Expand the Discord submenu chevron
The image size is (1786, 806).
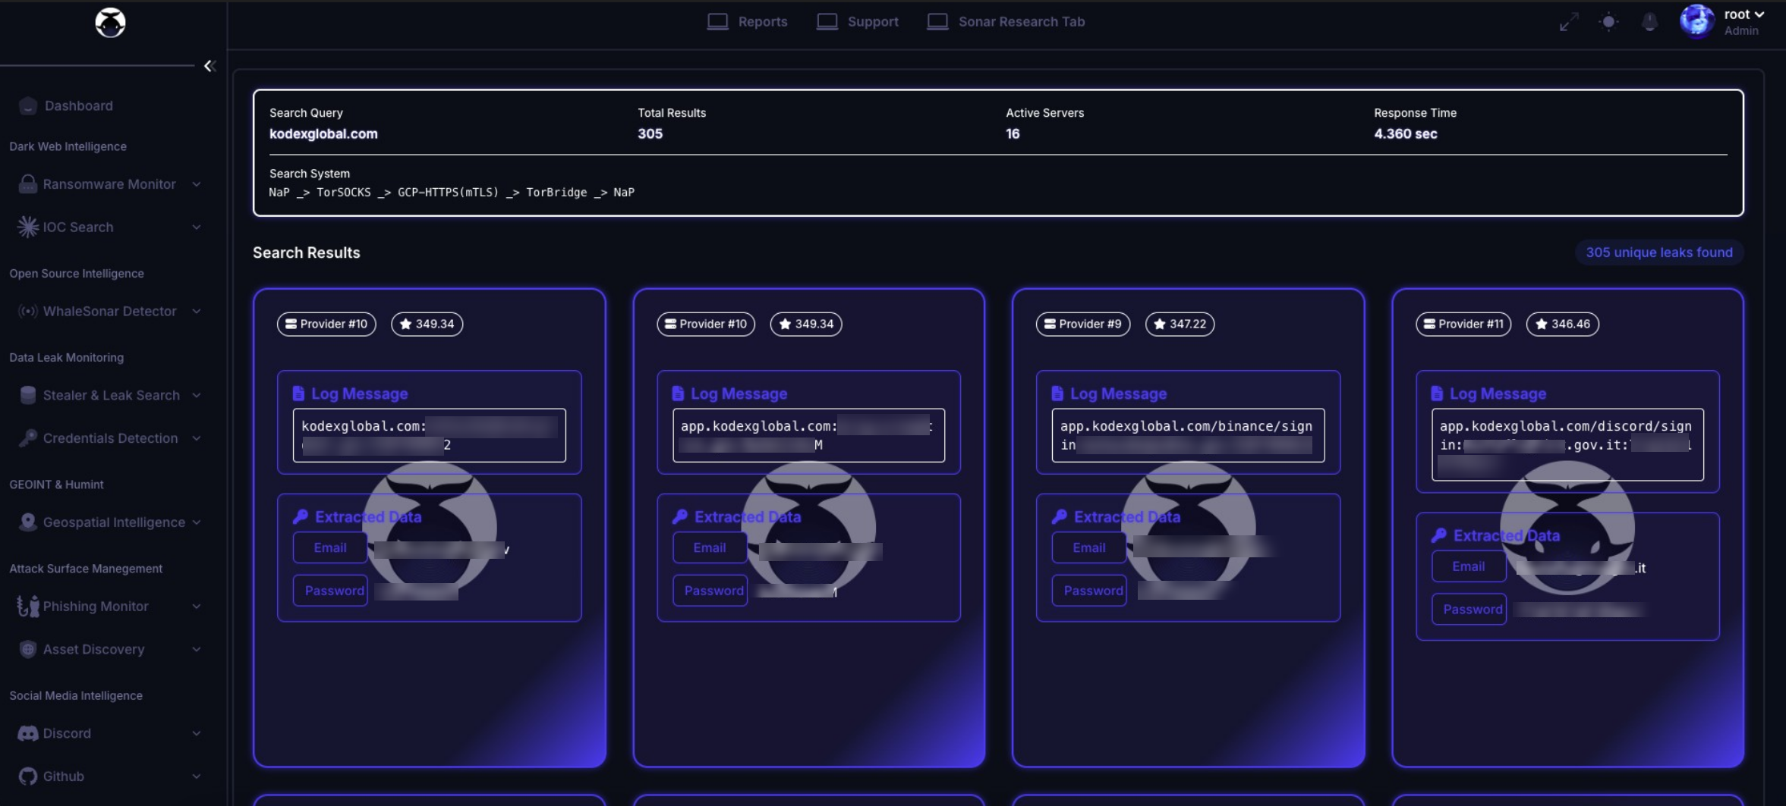tap(197, 733)
